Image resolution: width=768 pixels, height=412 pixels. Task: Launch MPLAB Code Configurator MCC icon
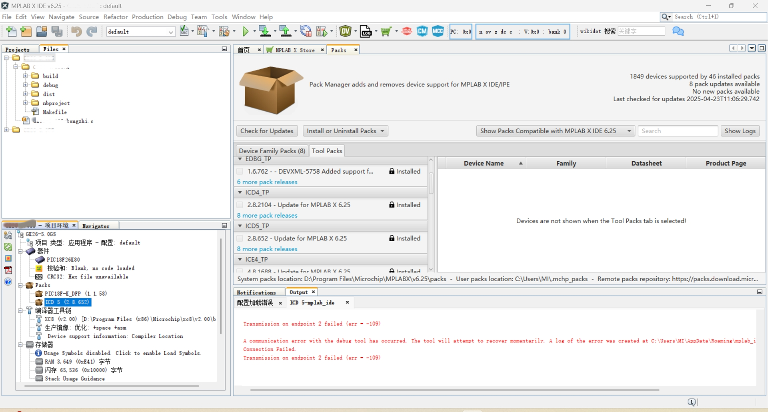tap(438, 31)
